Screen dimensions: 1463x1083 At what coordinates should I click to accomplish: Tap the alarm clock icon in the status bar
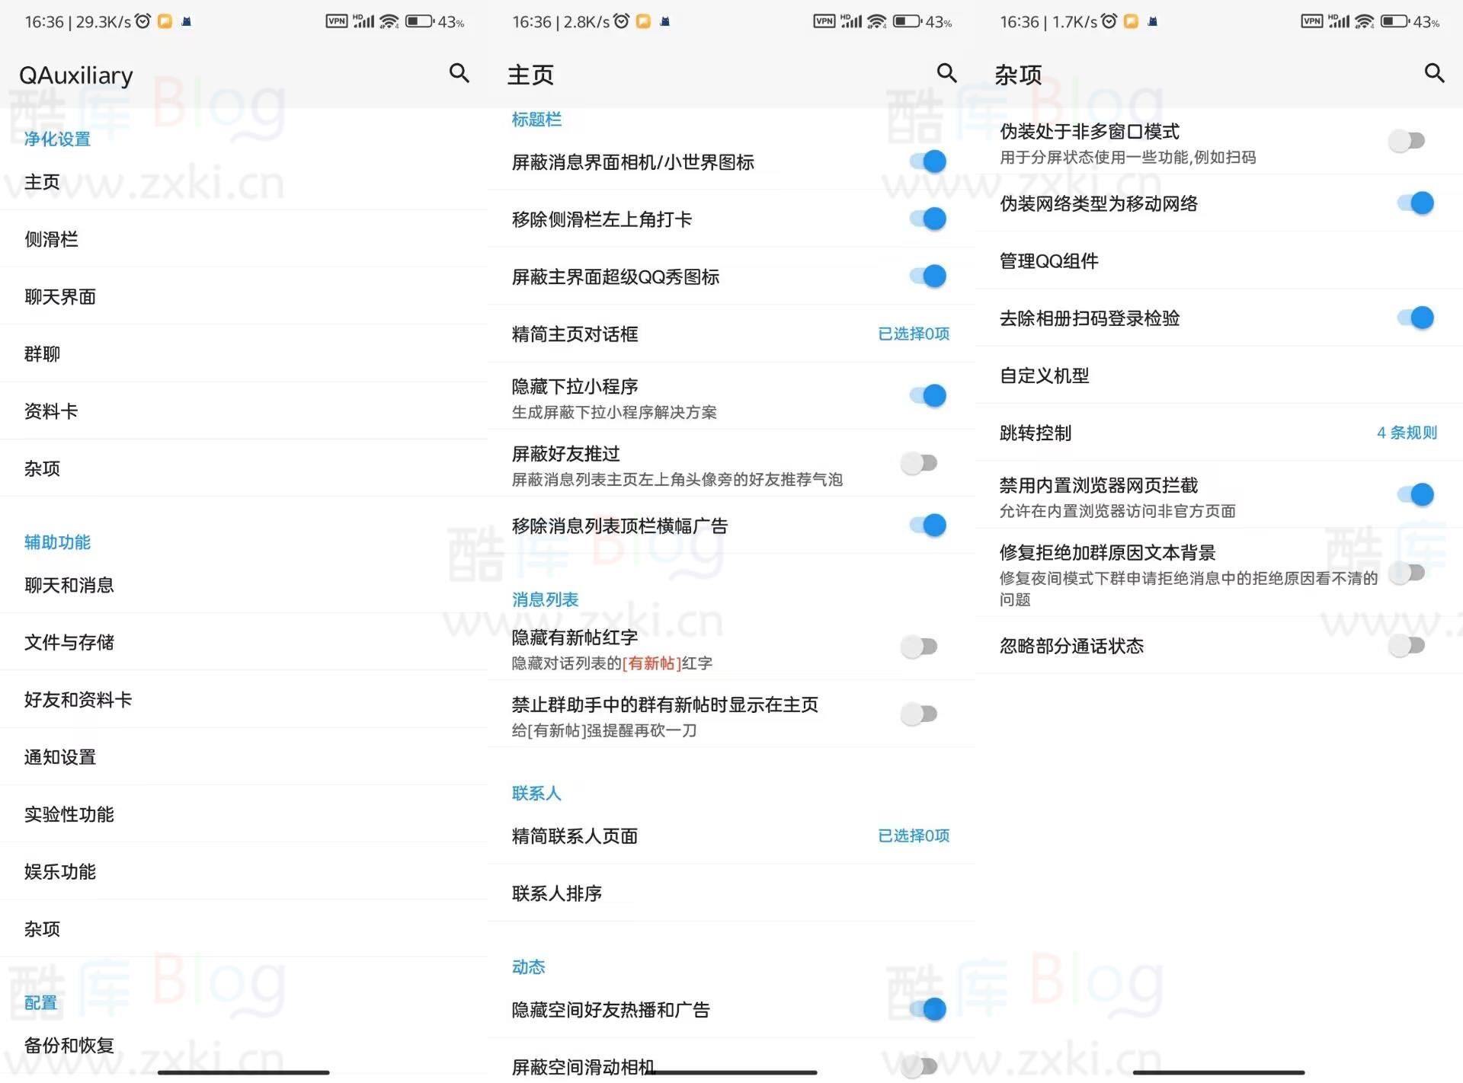[141, 21]
